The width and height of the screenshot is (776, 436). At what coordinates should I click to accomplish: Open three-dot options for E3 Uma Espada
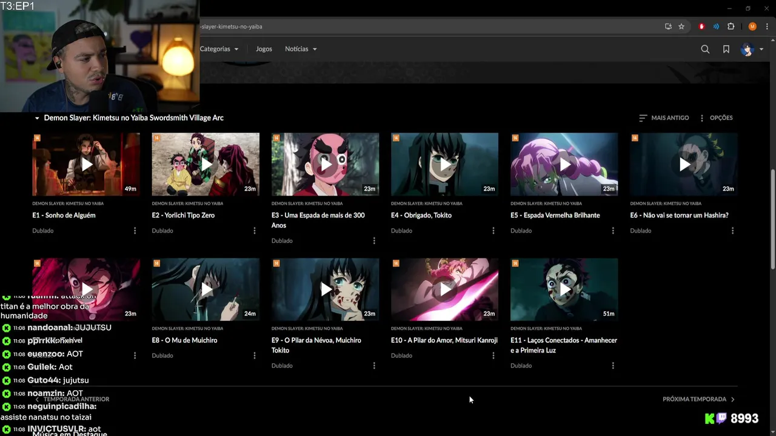(x=374, y=241)
